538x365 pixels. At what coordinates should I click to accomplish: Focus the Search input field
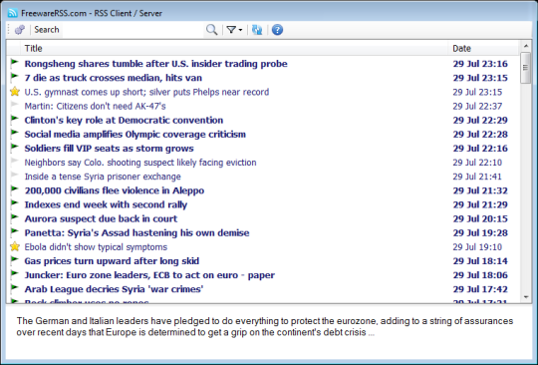pyautogui.click(x=133, y=30)
